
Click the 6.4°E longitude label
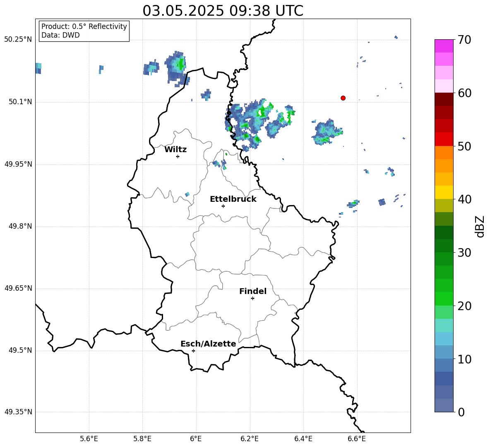[303, 439]
